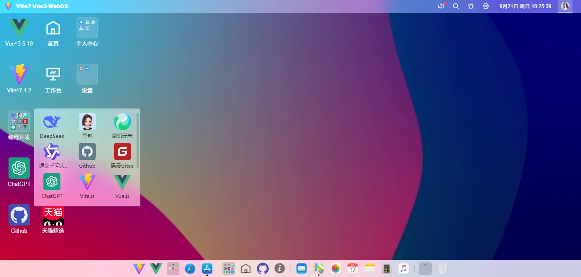Open 个人中心 (Personal Center)

tap(87, 27)
